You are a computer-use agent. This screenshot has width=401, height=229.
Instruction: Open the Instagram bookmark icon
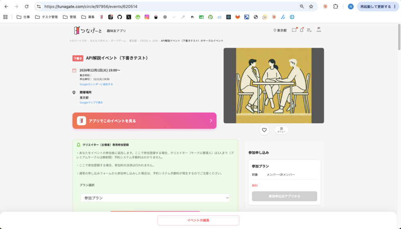point(147,17)
